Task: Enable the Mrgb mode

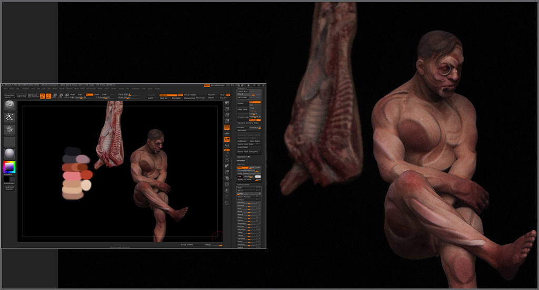Action: [72, 95]
